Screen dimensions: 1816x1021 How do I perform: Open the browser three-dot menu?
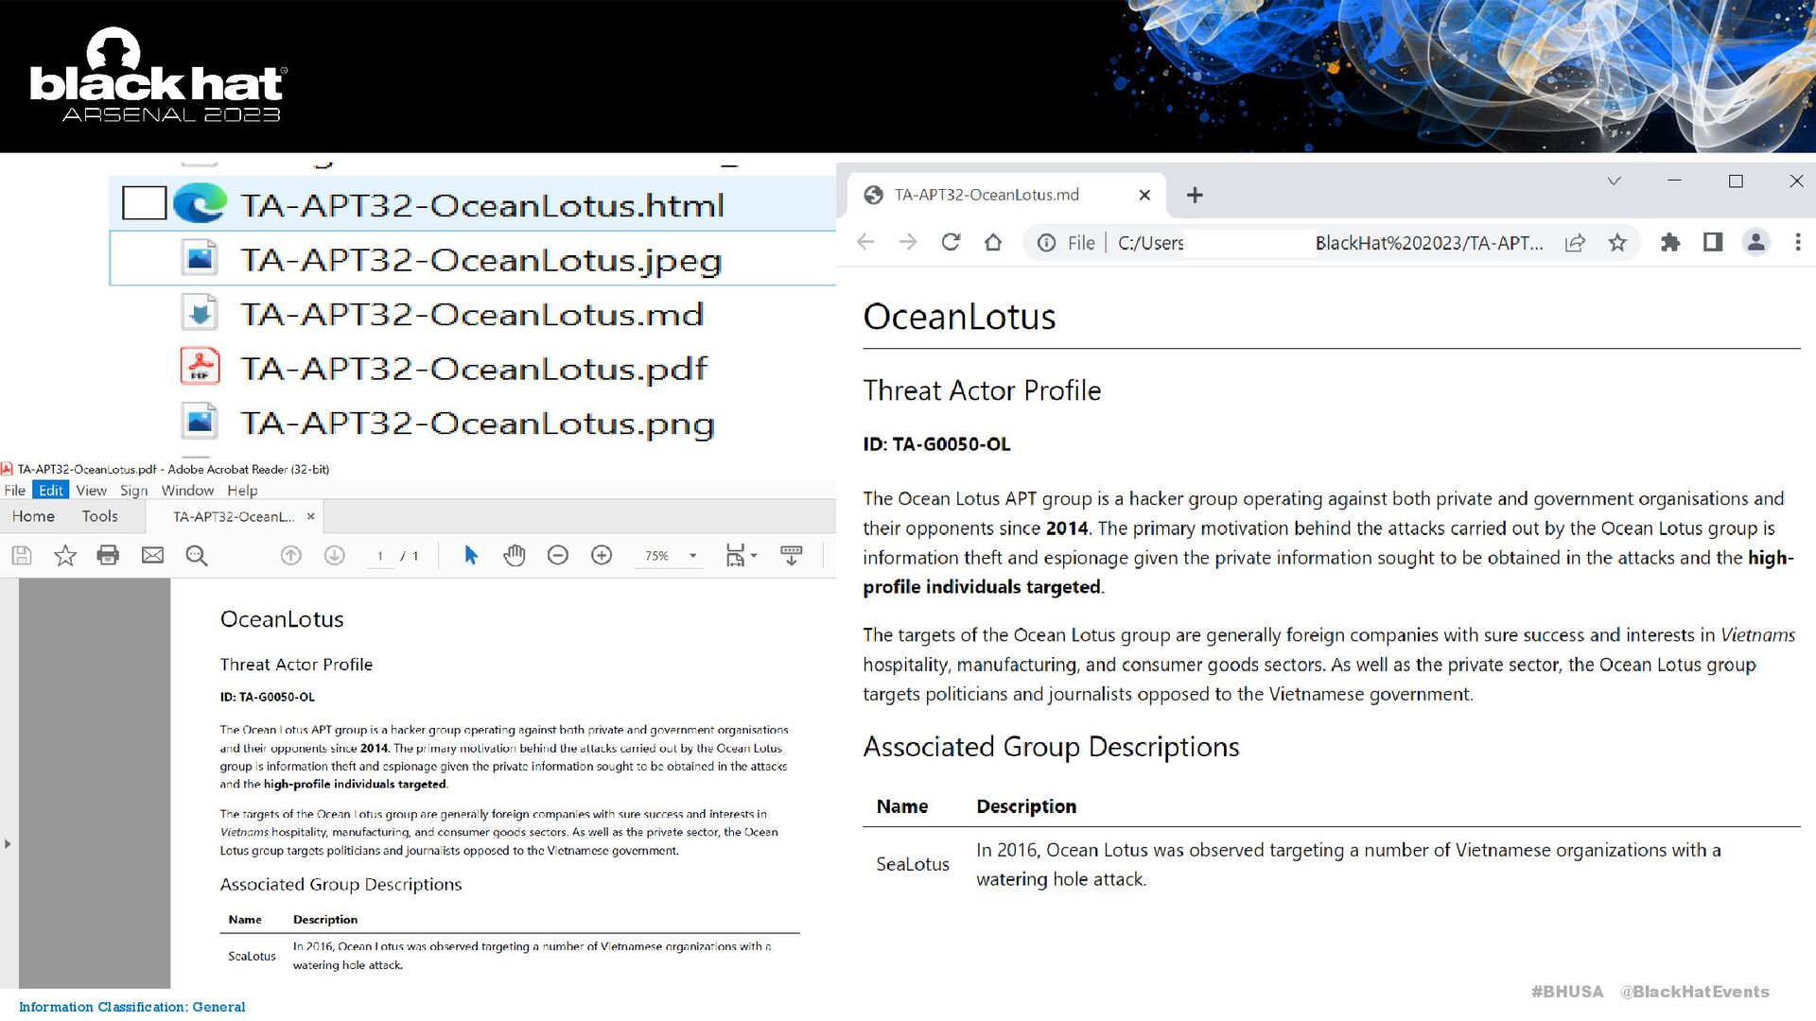[x=1798, y=243]
